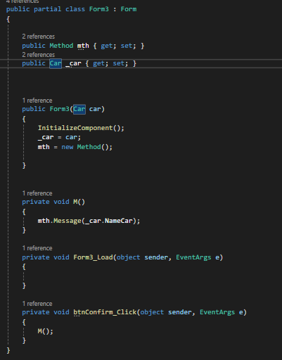Click "_car" inside the Message argument
Image resolution: width=282 pixels, height=360 pixels.
(x=94, y=221)
